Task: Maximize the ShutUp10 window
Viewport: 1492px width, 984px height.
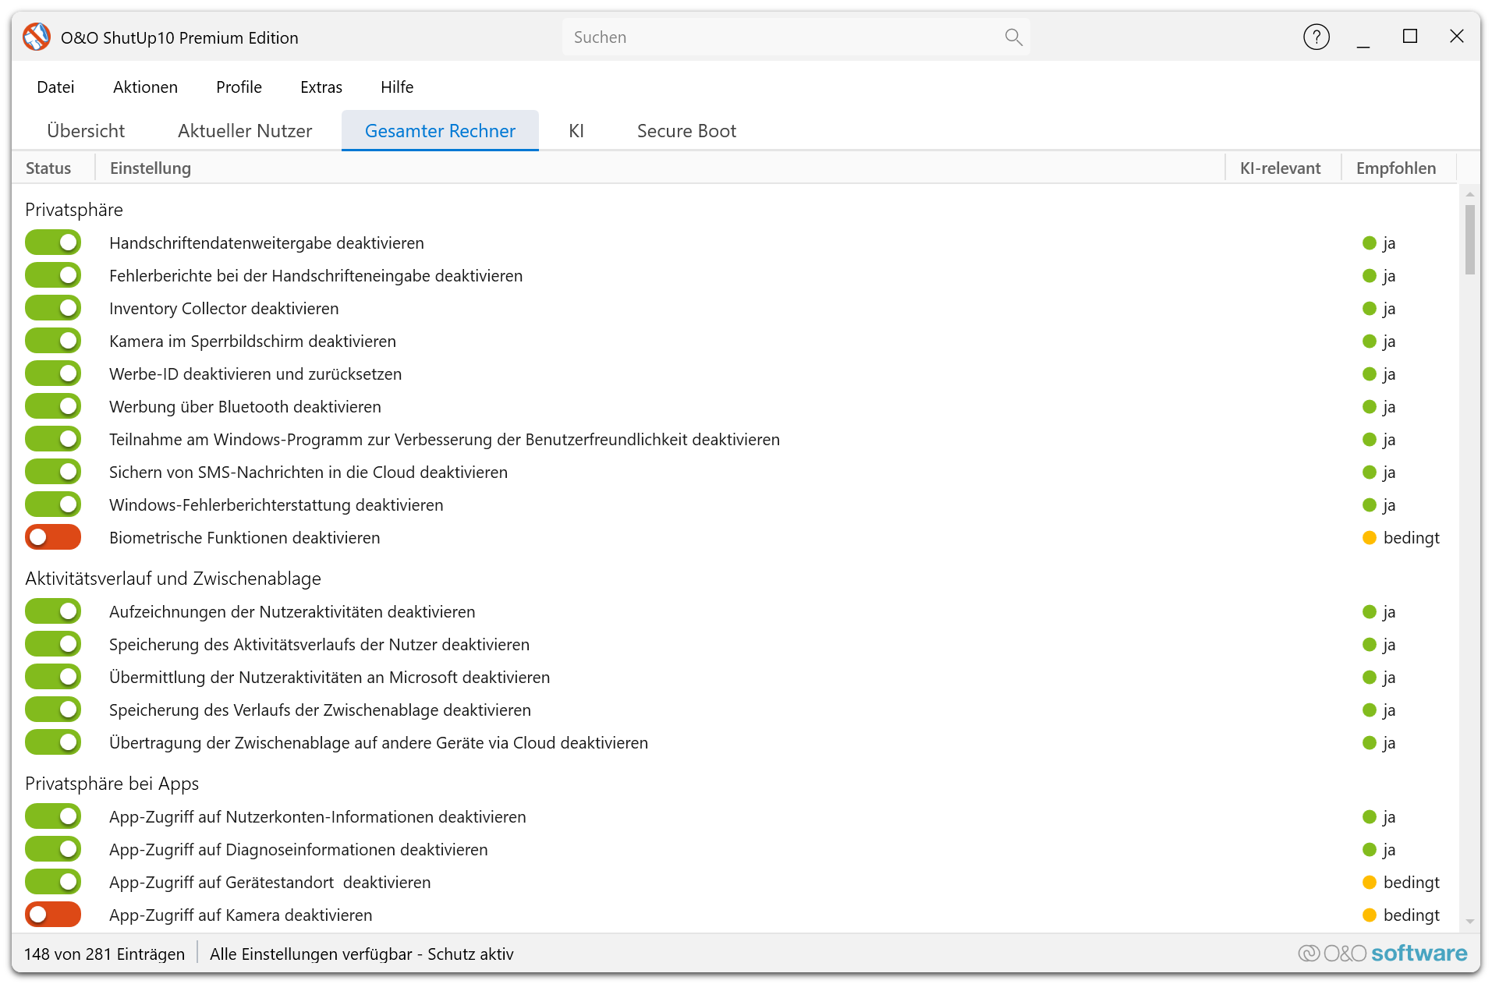Action: click(x=1409, y=37)
